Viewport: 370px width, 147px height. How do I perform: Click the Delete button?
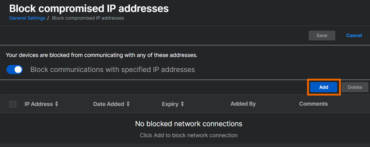coord(355,87)
